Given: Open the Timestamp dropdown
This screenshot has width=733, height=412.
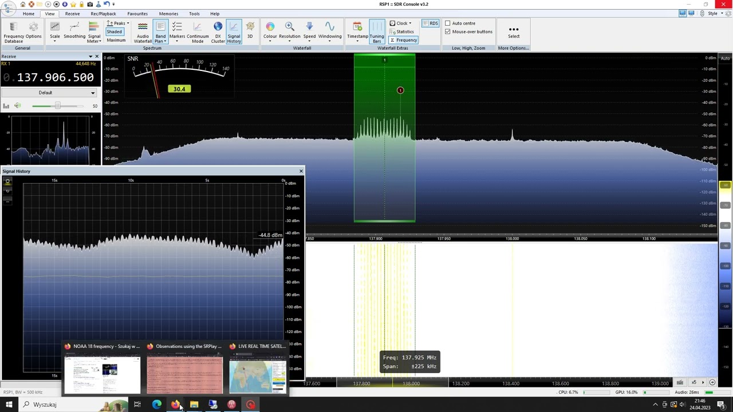Looking at the screenshot, I should (x=357, y=31).
